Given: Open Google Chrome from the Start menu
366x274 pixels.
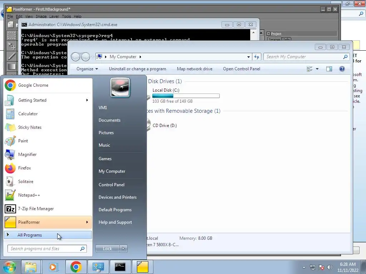Looking at the screenshot, I should click(48, 85).
